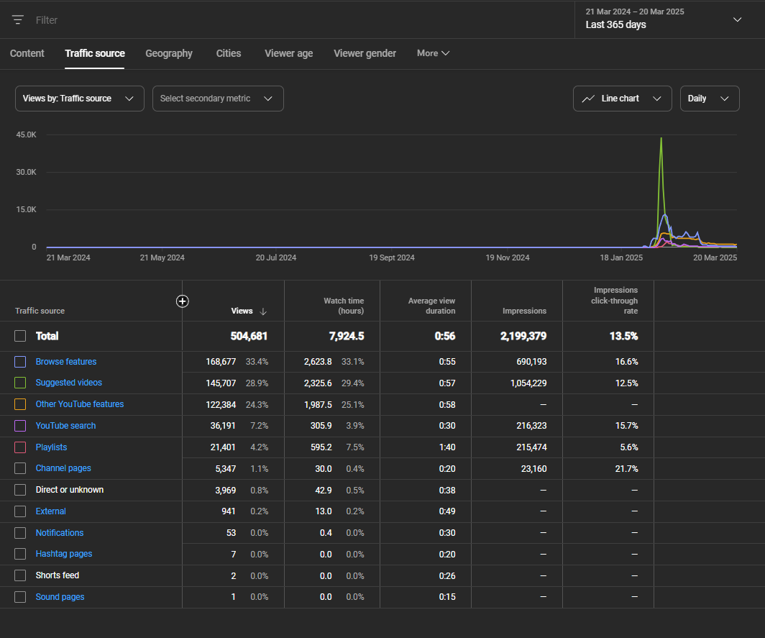Image resolution: width=765 pixels, height=638 pixels.
Task: Click the line chart icon
Action: click(x=588, y=99)
